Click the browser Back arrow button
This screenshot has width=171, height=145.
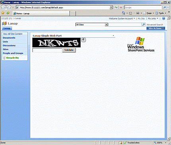point(4,8)
